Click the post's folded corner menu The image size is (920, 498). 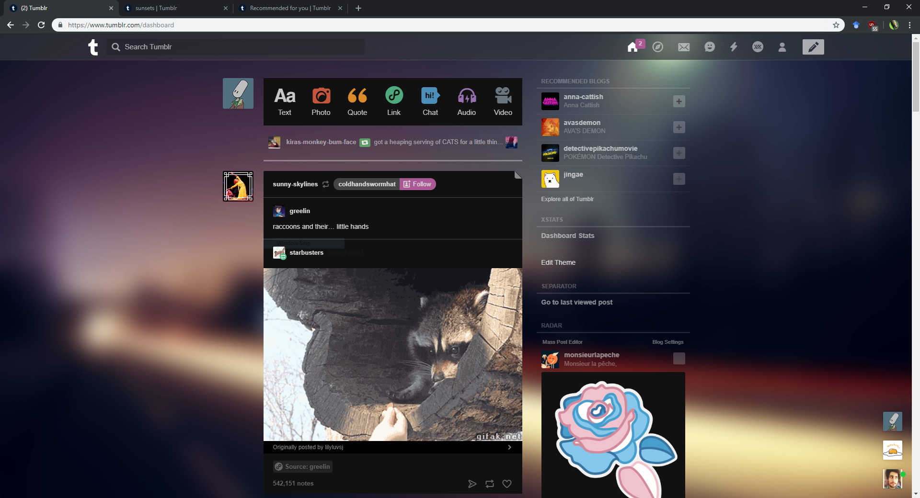tap(518, 175)
